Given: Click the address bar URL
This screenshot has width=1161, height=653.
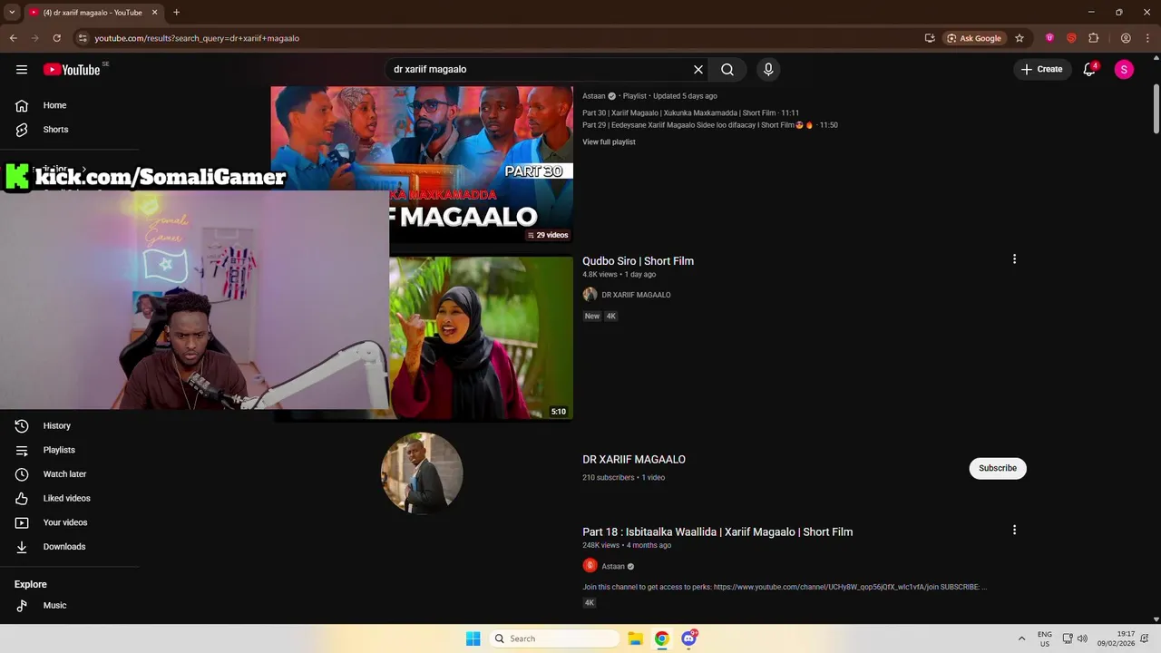Looking at the screenshot, I should coord(197,38).
